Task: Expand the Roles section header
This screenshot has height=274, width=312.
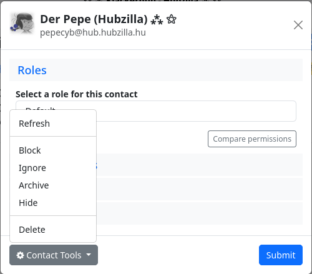Action: [32, 71]
